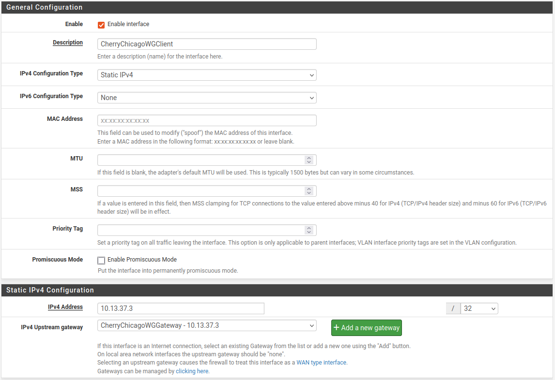Open IPv4 Configuration Type dropdown
The width and height of the screenshot is (555, 380).
207,75
